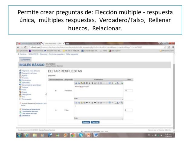The width and height of the screenshot is (193, 145).
Task: Select the Verdadero radio button
Action: [x=56, y=91]
